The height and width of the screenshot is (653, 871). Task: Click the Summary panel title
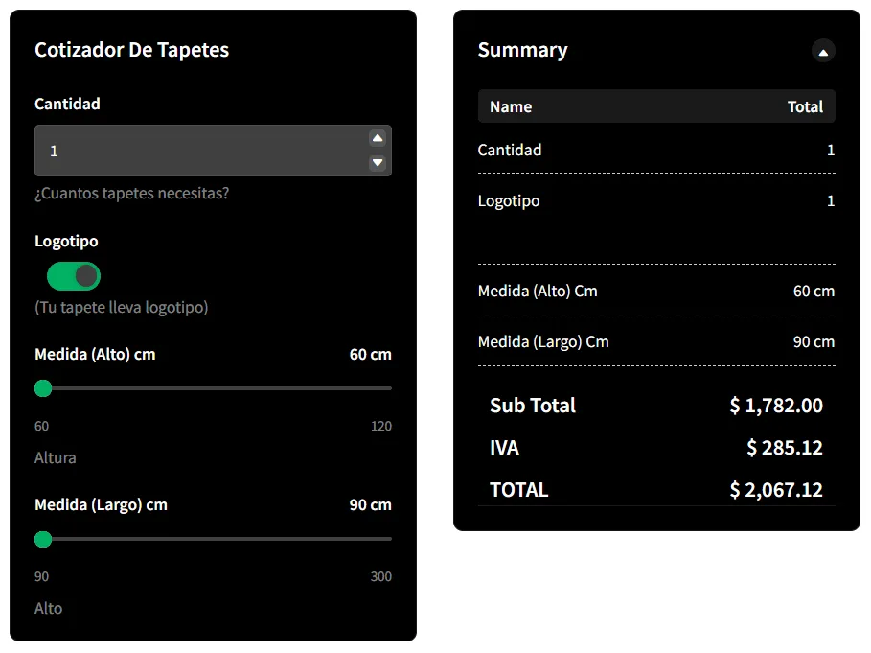pyautogui.click(x=522, y=50)
